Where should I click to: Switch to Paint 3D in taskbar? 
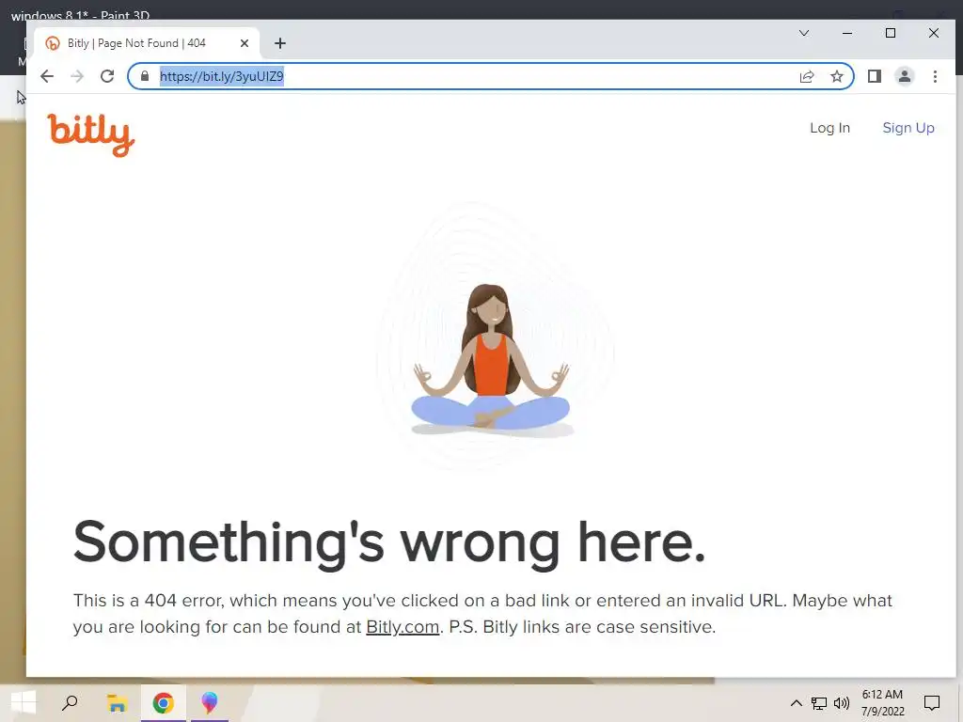[x=210, y=702]
